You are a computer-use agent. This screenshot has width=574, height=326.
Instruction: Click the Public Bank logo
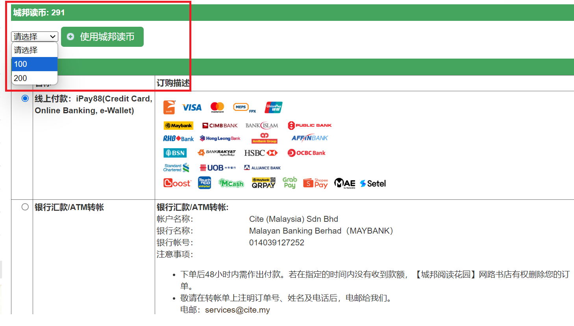coord(310,125)
